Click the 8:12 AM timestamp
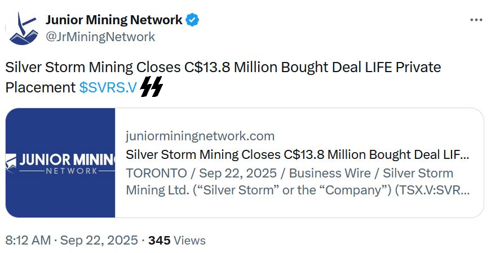Viewport: 491px width, 253px height. tap(28, 240)
